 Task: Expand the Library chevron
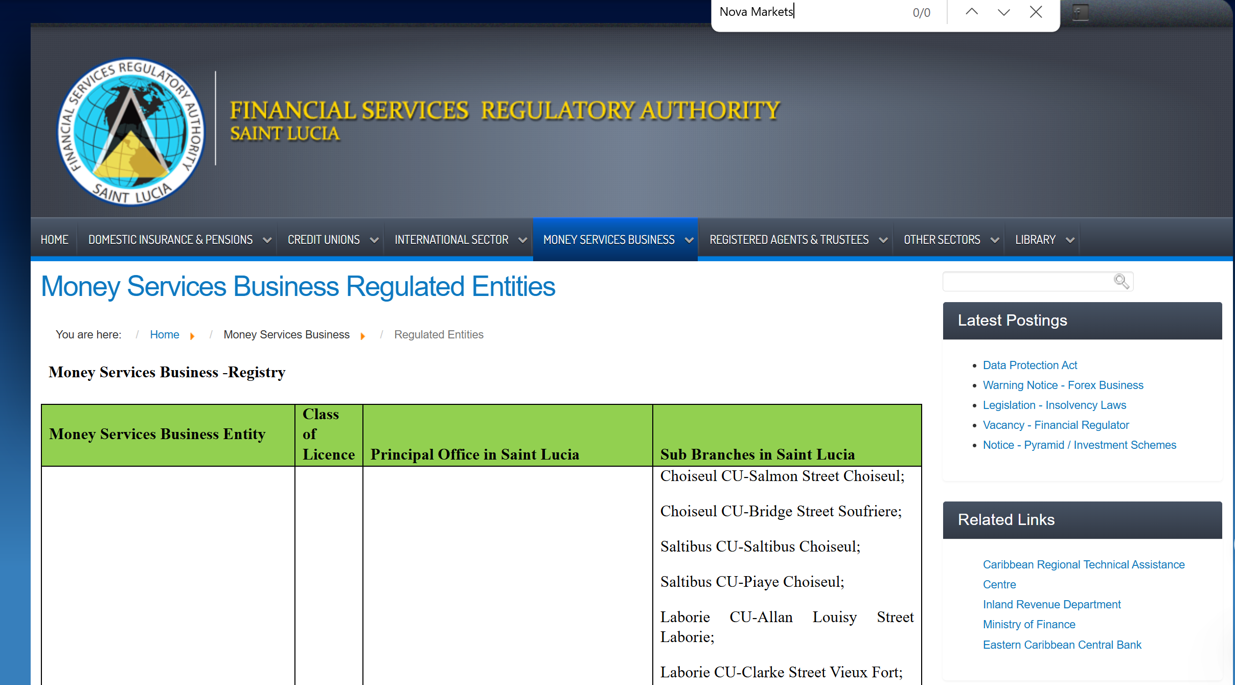(x=1070, y=240)
